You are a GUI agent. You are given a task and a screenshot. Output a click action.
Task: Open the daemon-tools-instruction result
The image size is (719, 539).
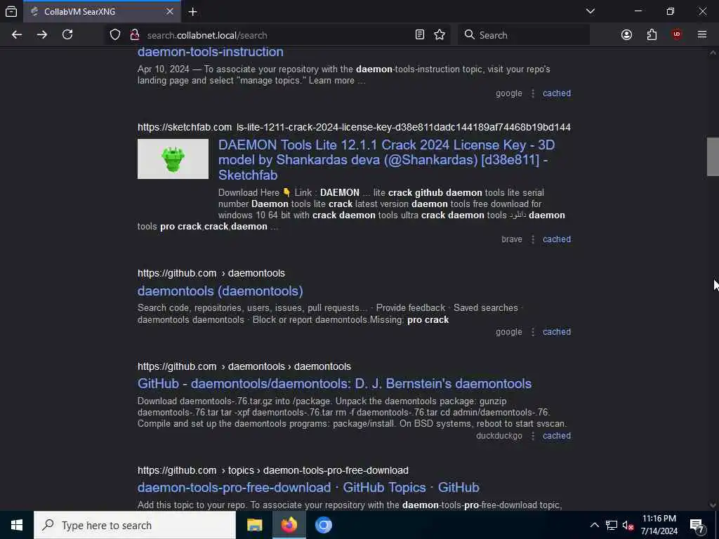(210, 52)
